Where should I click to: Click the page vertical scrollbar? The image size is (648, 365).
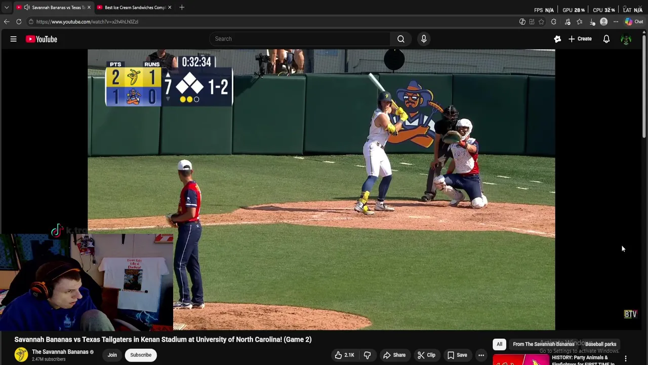point(644,86)
